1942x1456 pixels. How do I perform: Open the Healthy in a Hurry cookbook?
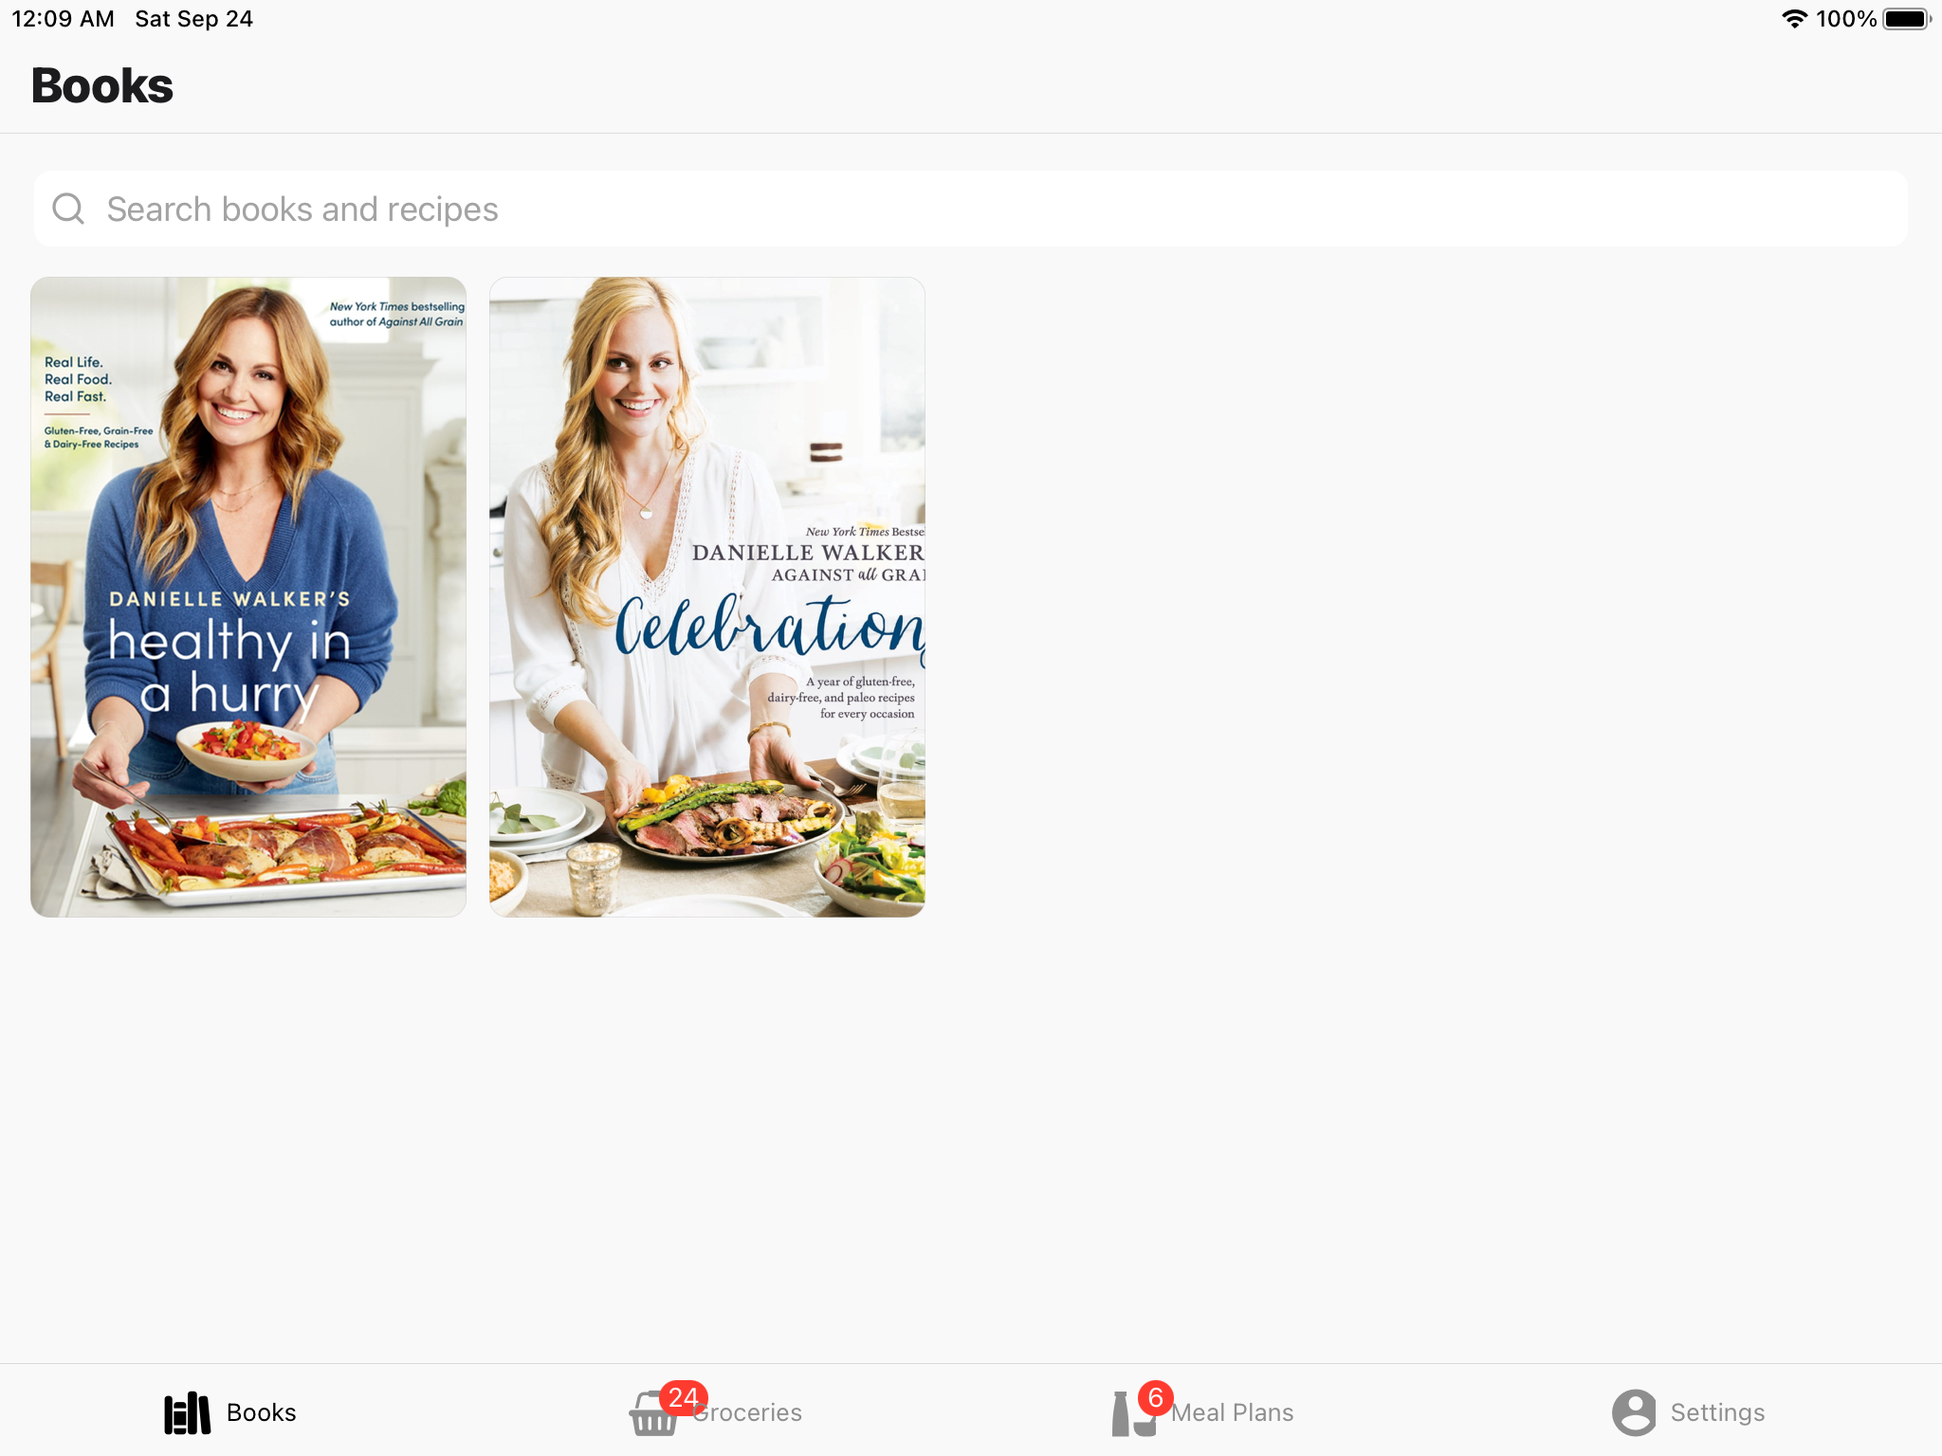248,597
